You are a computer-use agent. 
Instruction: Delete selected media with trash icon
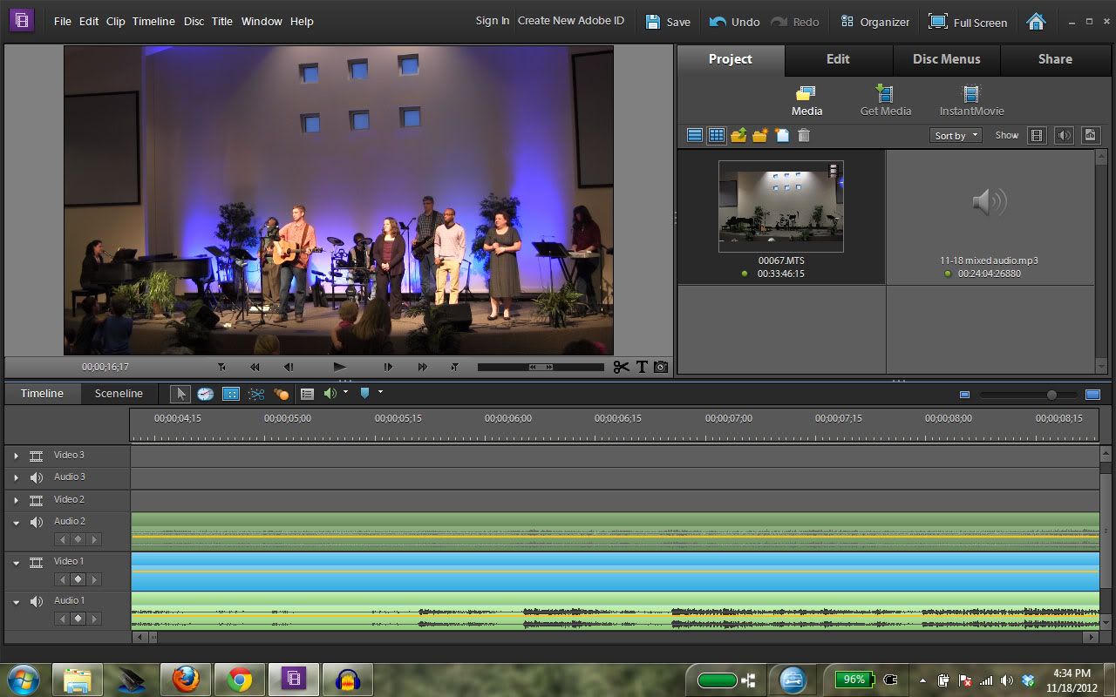pyautogui.click(x=804, y=135)
